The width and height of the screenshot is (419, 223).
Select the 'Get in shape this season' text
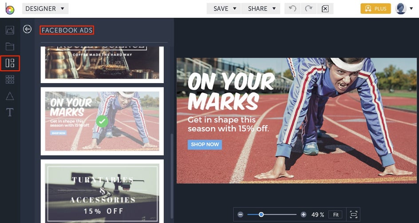pyautogui.click(x=228, y=124)
